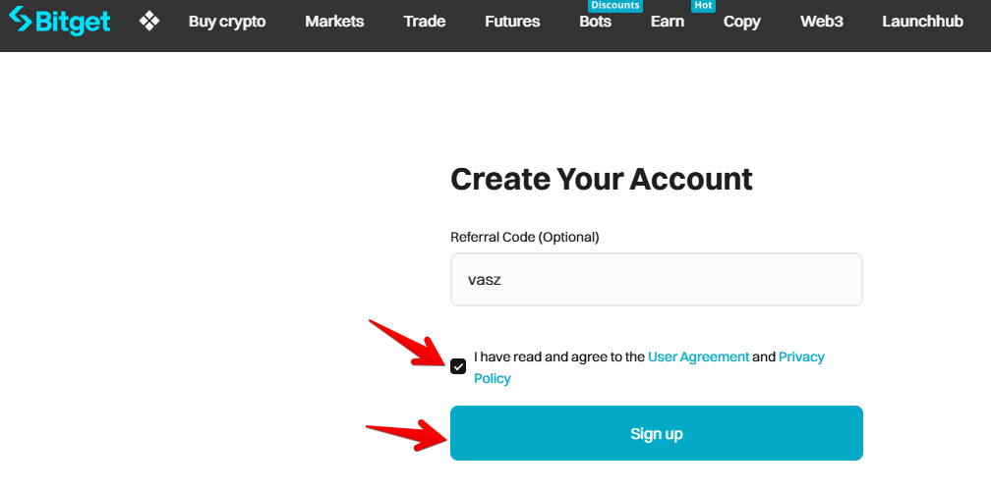Go to the Futures menu

(x=512, y=22)
